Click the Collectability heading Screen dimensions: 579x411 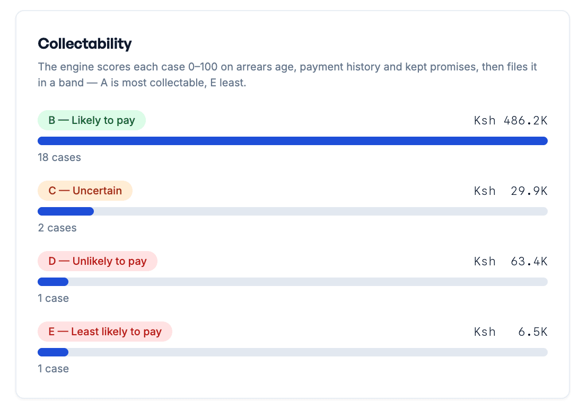pos(84,44)
